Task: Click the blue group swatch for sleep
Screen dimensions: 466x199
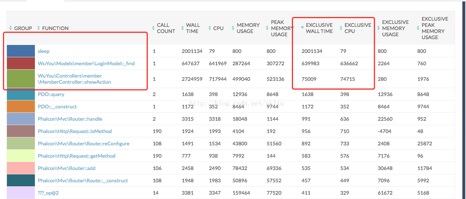Action: click(21, 51)
